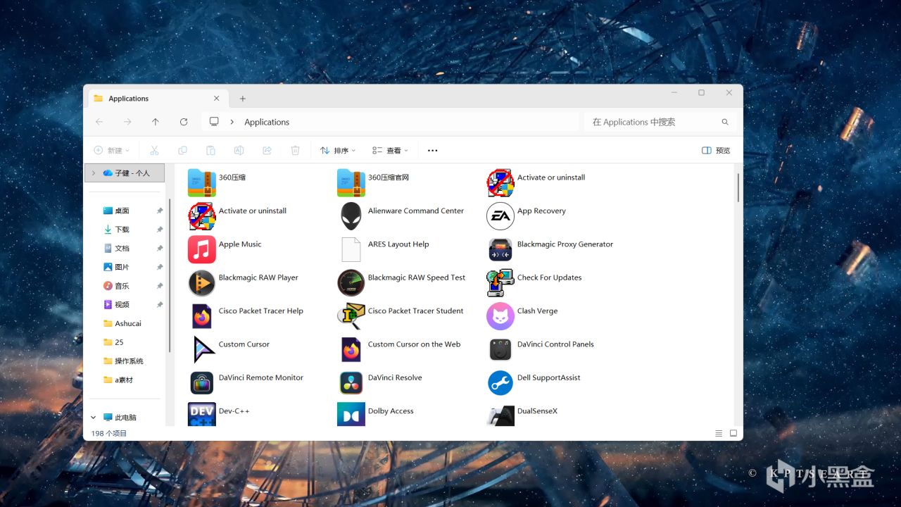Select the Alienware Command Center app icon
The width and height of the screenshot is (901, 507).
coord(351,216)
